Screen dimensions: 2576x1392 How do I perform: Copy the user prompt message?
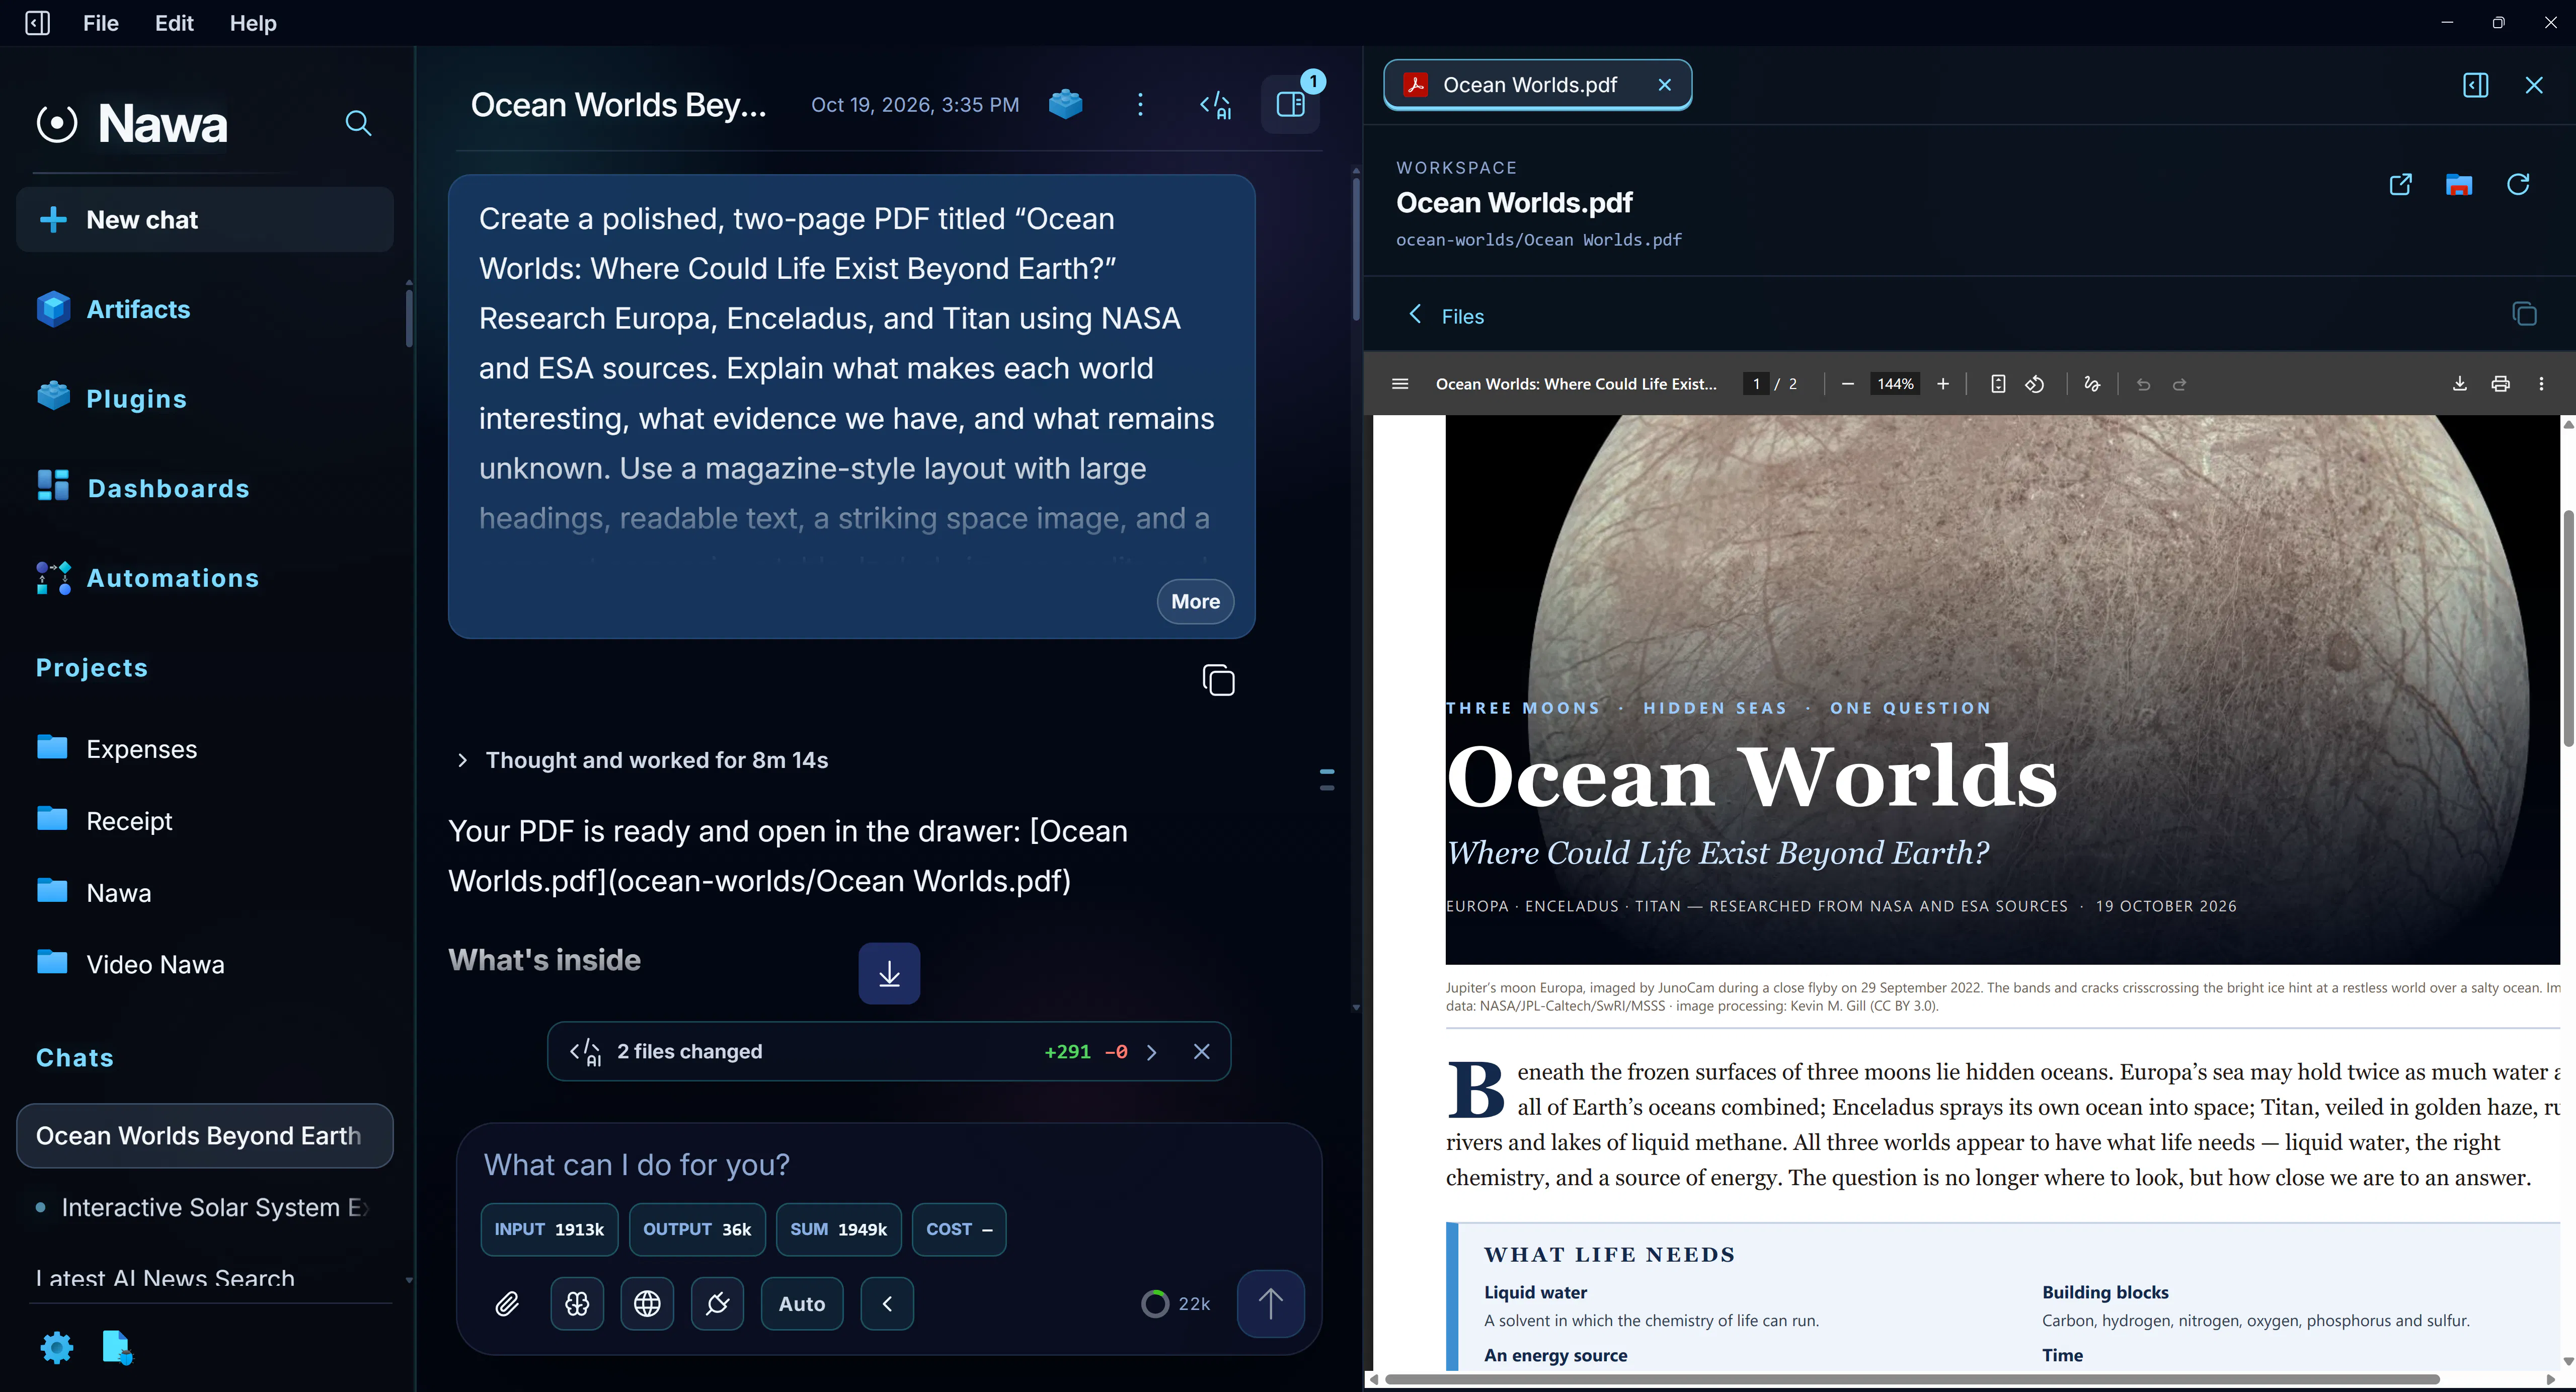pos(1218,681)
